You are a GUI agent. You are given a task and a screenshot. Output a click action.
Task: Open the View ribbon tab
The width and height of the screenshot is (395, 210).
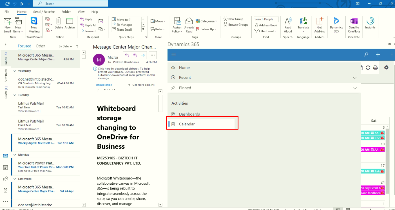click(81, 12)
